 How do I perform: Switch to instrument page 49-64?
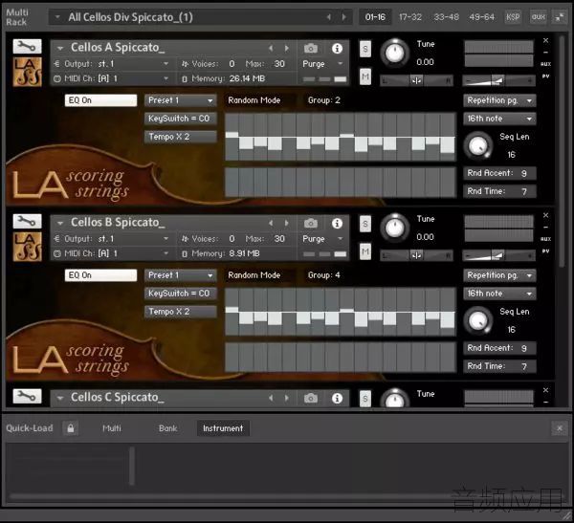tap(481, 17)
